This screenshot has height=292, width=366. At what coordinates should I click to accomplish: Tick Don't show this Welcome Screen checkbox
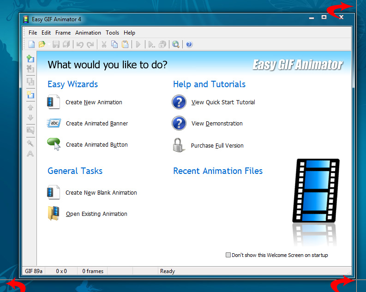(228, 255)
